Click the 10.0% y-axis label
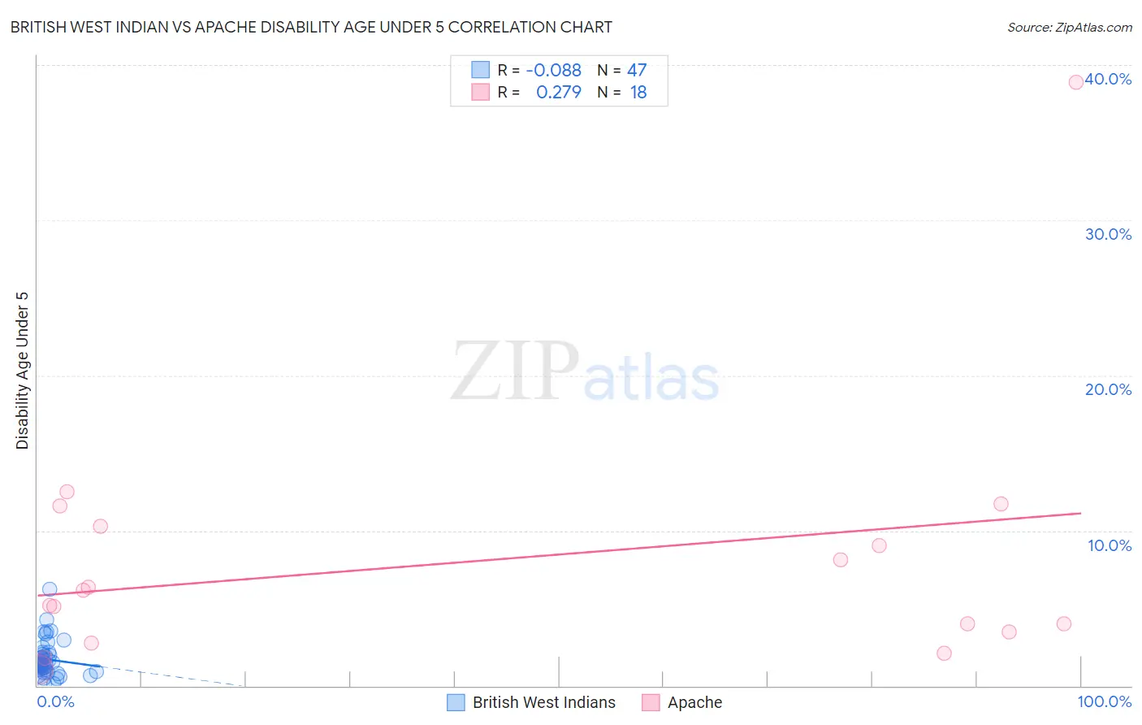The width and height of the screenshot is (1142, 725). click(x=1110, y=545)
